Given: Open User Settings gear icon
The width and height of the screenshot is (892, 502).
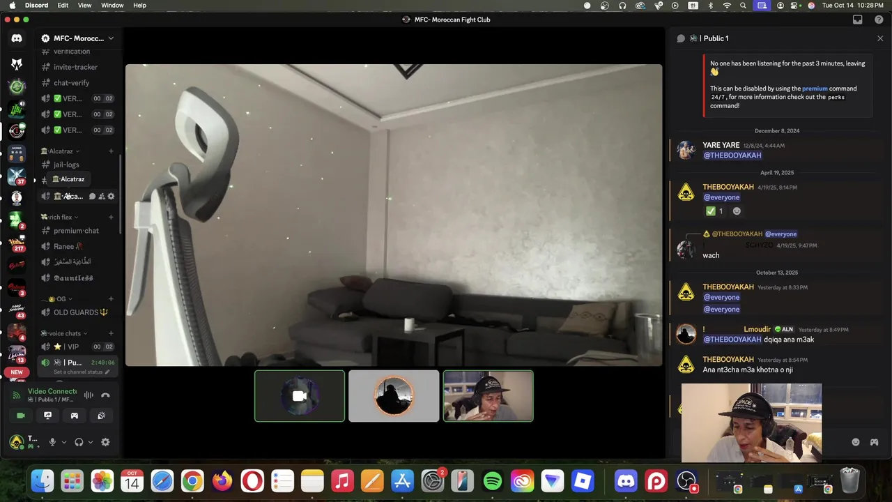Looking at the screenshot, I should point(105,442).
